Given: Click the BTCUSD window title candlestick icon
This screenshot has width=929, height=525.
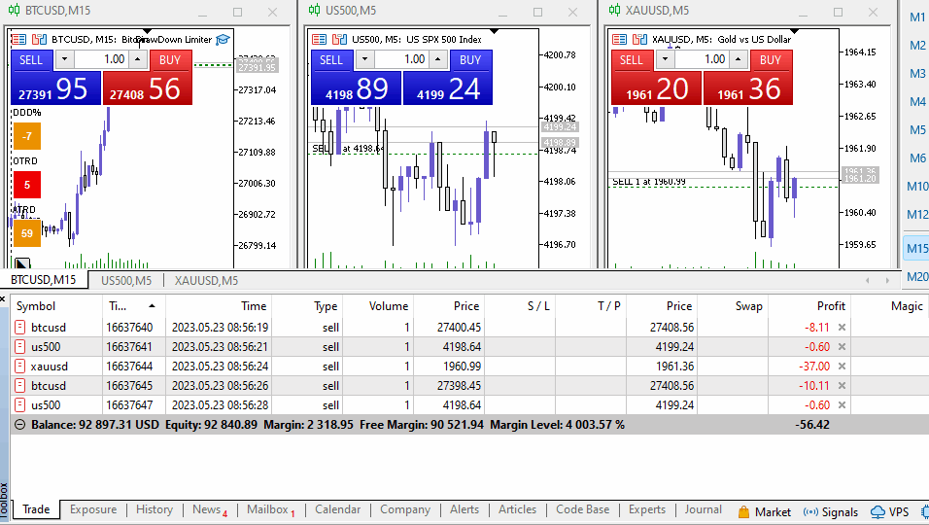Looking at the screenshot, I should pos(14,10).
